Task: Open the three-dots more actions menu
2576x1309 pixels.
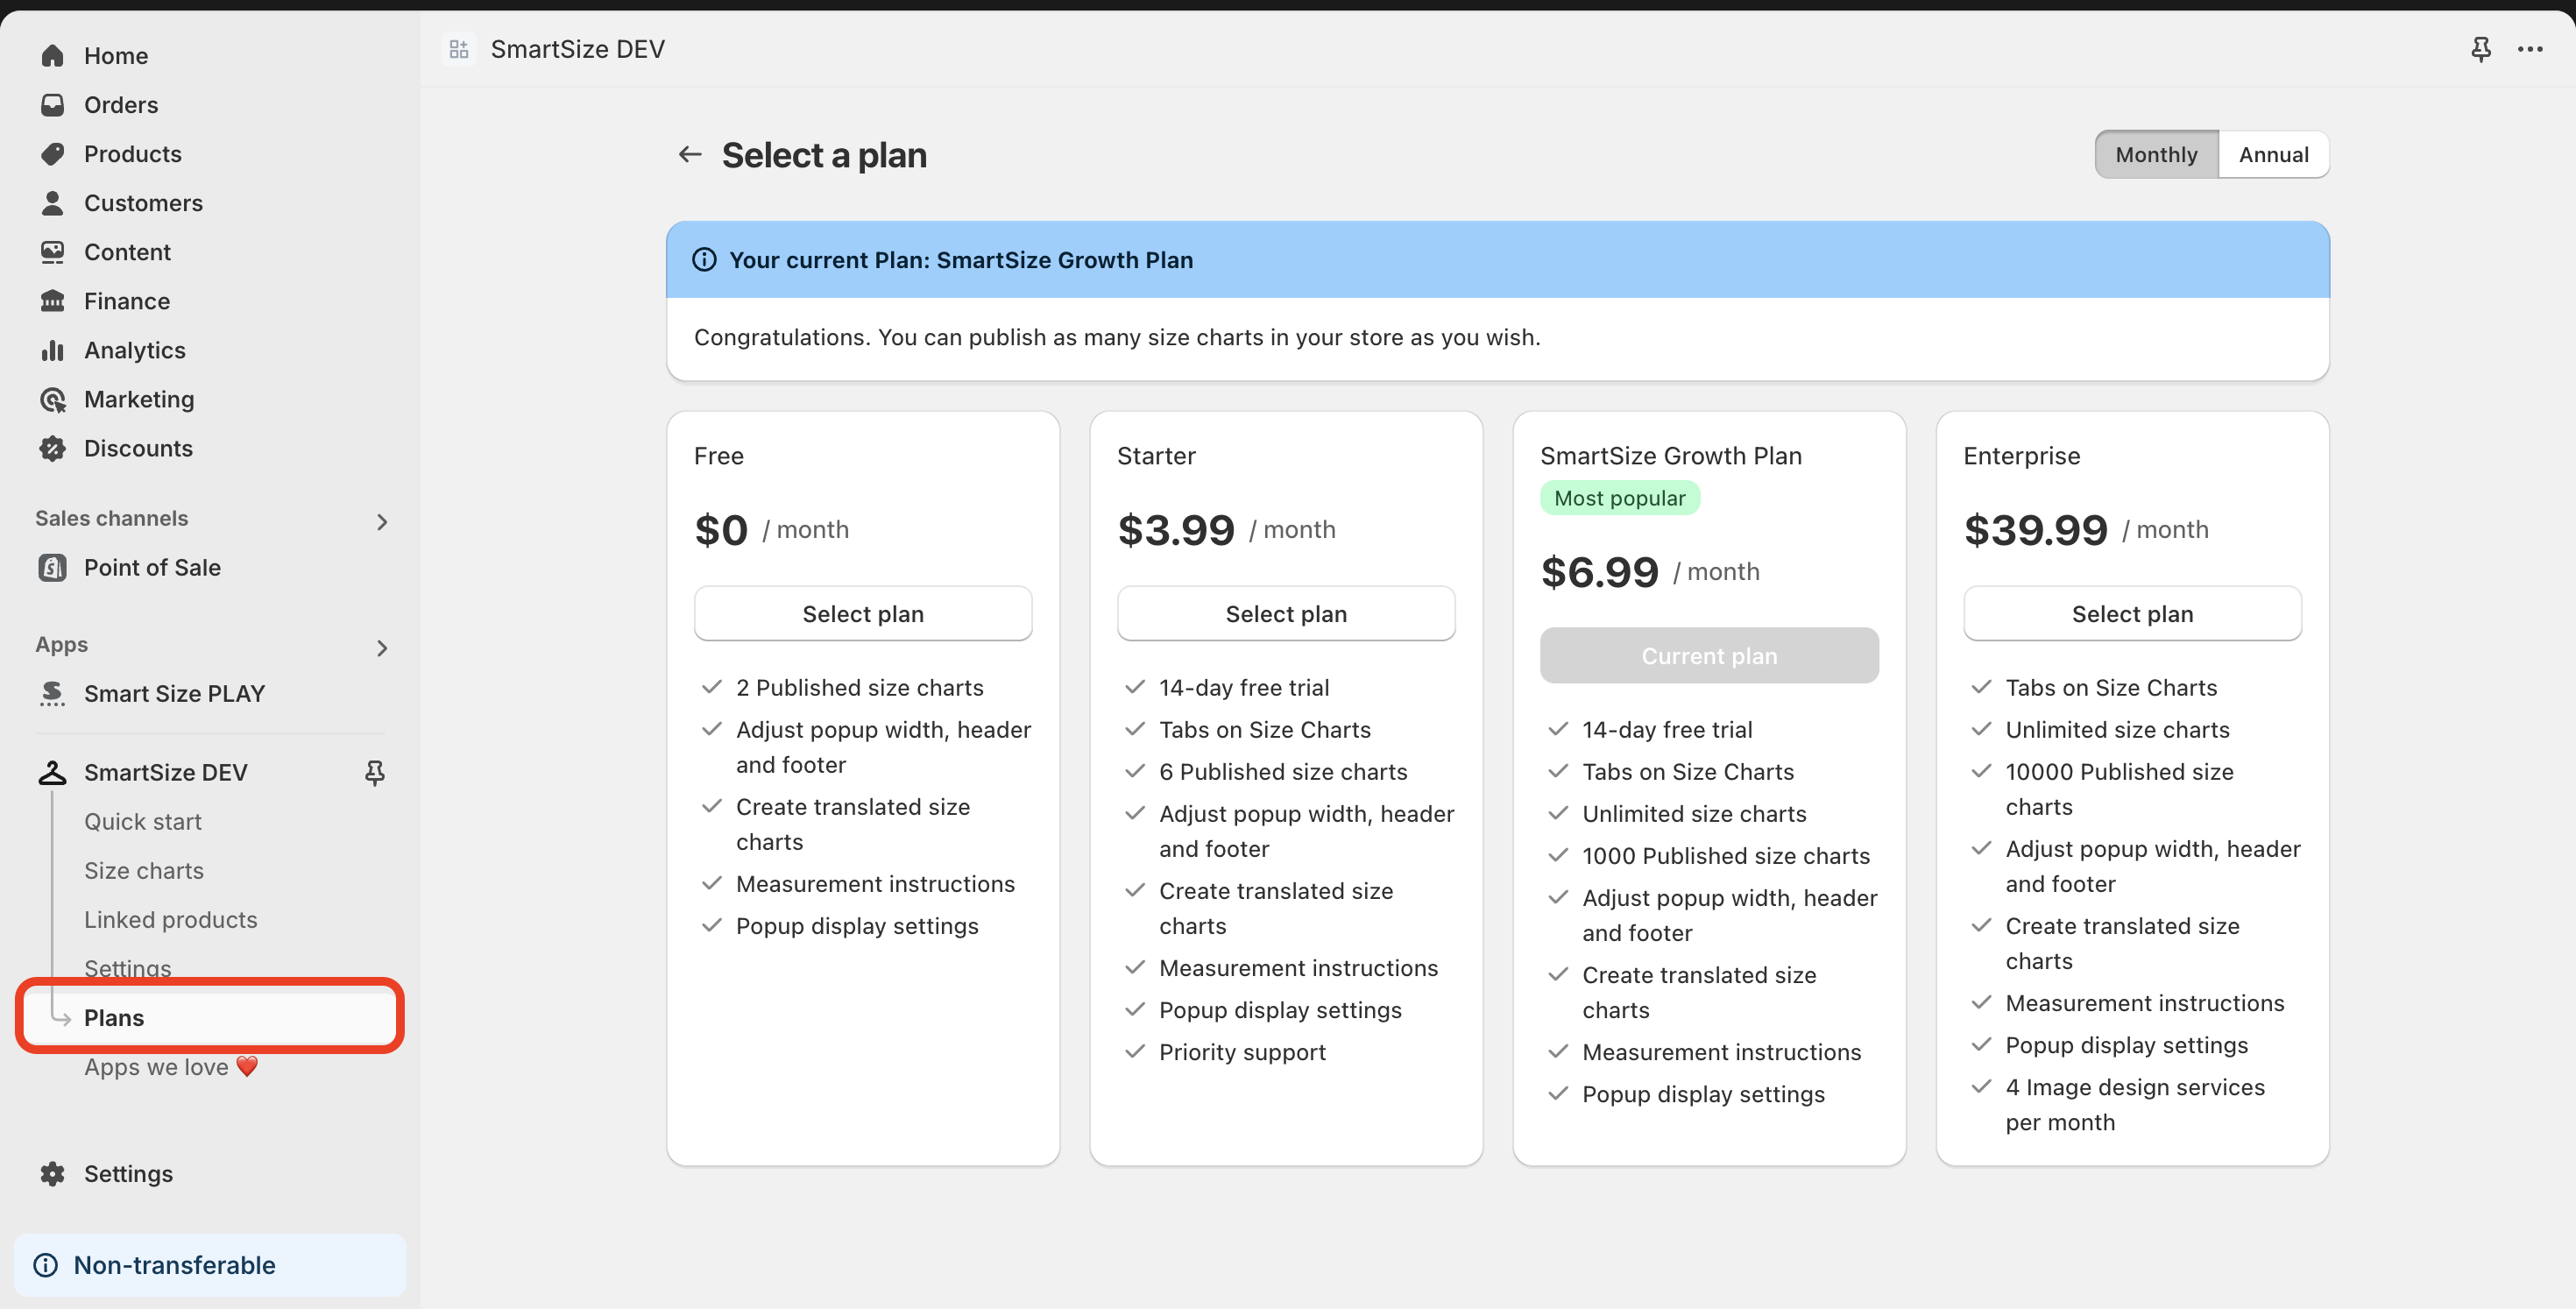Action: click(2530, 49)
